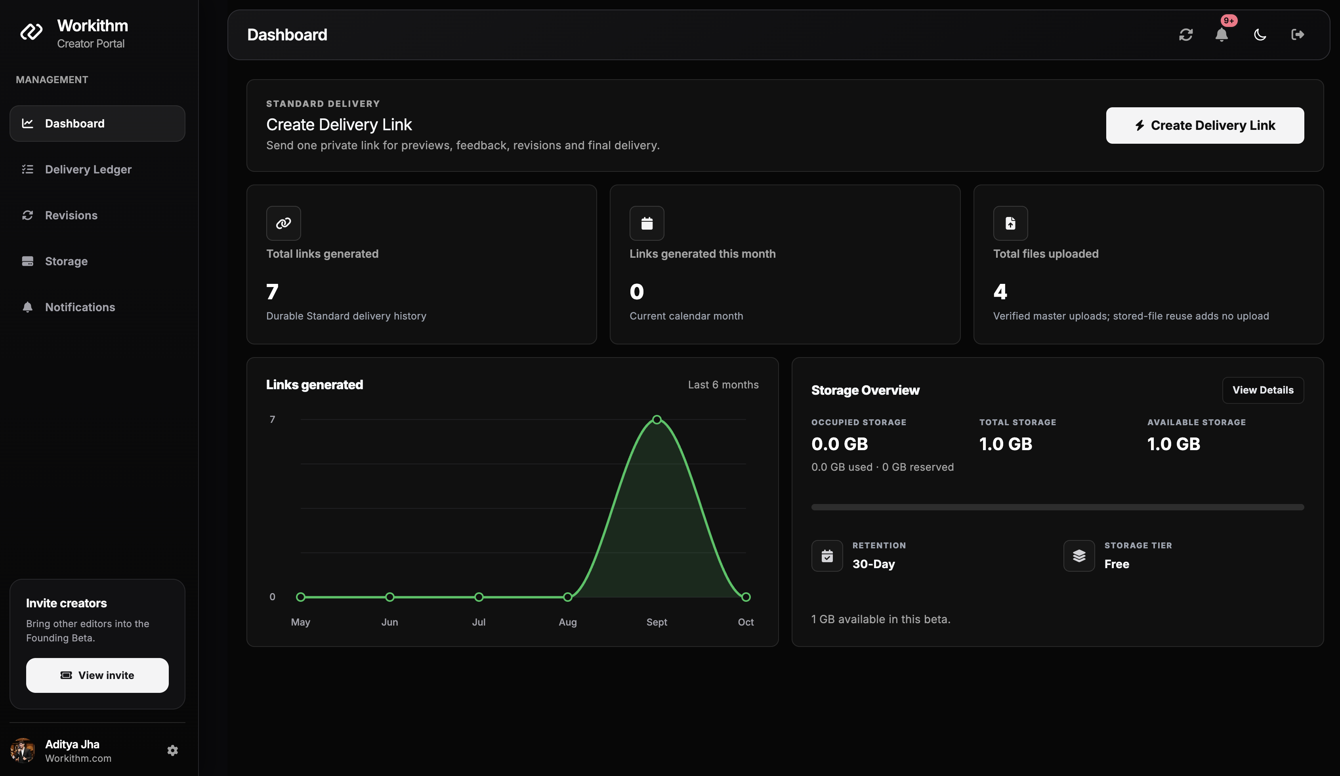The height and width of the screenshot is (776, 1340).
Task: Click "0.0 GB used · 0 GB reserved" text
Action: pyautogui.click(x=883, y=467)
